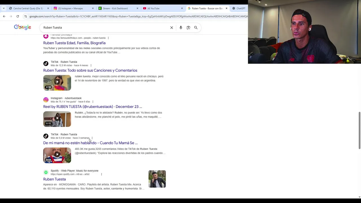The width and height of the screenshot is (361, 203).
Task: Play the 0:15 Instagram reel thumbnail
Action: pyautogui.click(x=57, y=119)
